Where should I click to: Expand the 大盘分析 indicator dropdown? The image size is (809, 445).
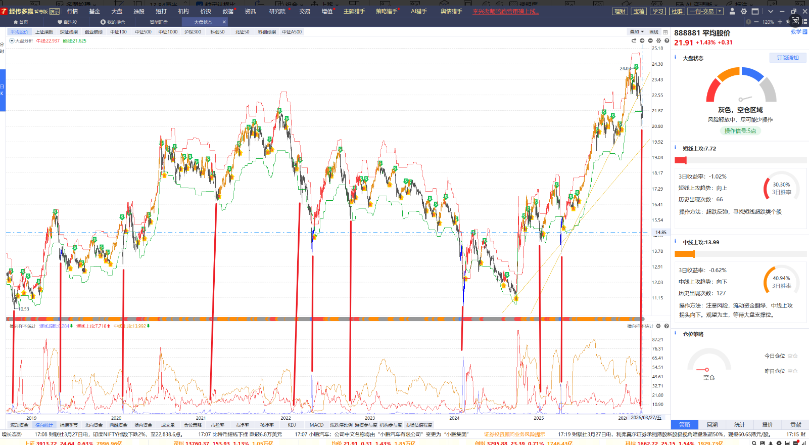point(12,41)
